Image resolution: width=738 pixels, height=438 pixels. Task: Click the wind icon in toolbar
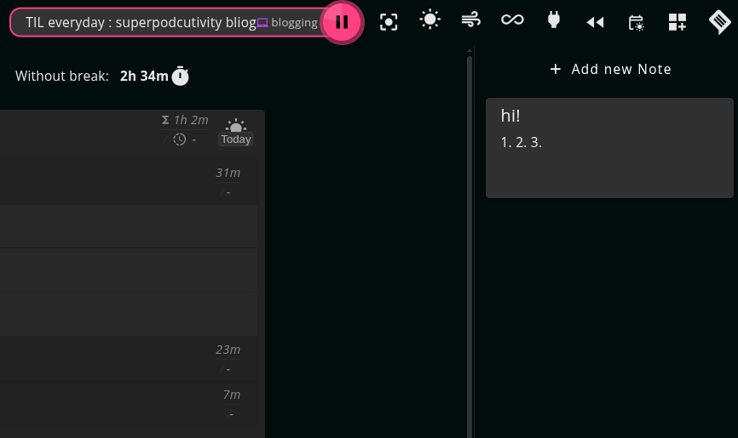click(470, 20)
